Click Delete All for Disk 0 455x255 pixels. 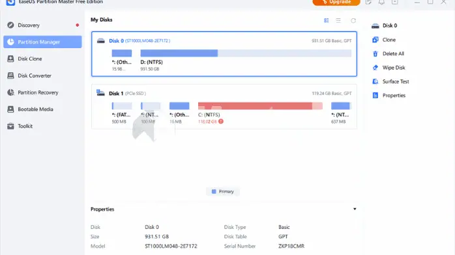(x=393, y=53)
